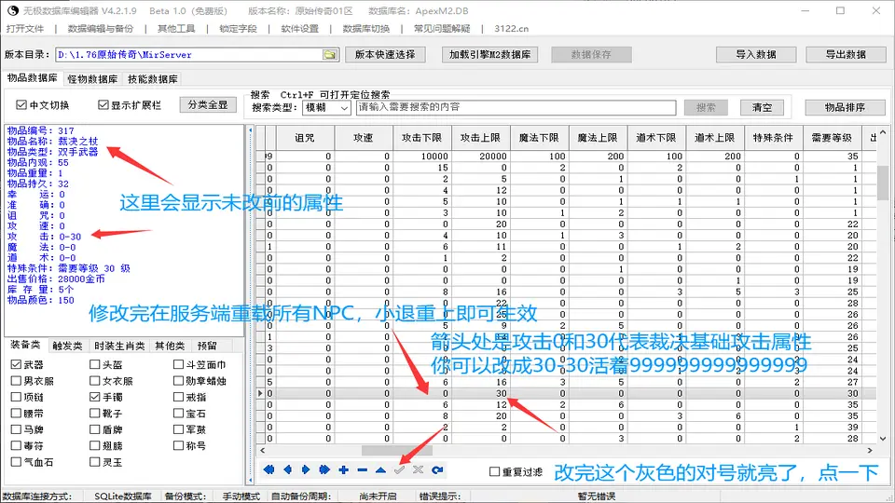Image resolution: width=895 pixels, height=503 pixels.
Task: Click the 需要等级 column header
Action: click(832, 138)
